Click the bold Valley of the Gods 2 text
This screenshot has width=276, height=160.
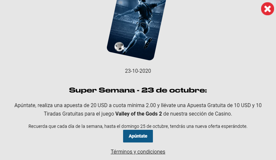point(139,114)
